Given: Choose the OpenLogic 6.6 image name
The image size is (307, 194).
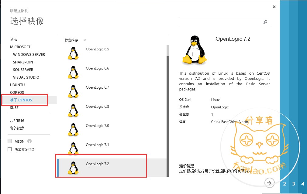Looking at the screenshot, I should point(98,68).
